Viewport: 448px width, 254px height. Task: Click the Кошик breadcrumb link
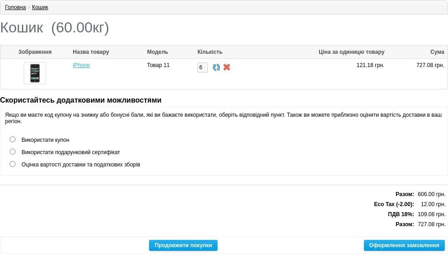point(40,7)
